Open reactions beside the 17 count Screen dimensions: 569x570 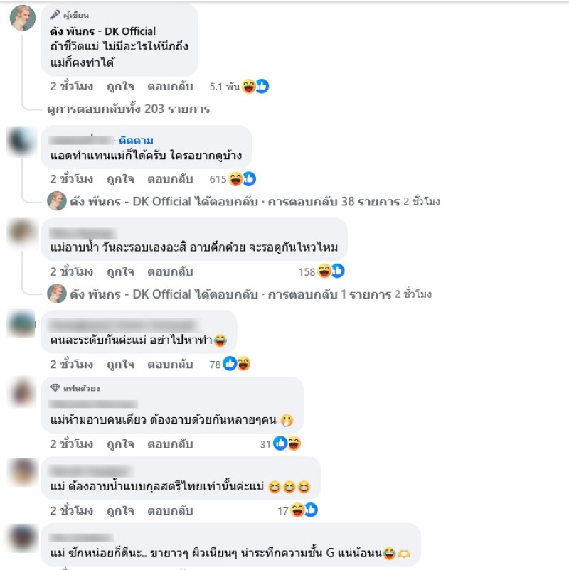(304, 510)
